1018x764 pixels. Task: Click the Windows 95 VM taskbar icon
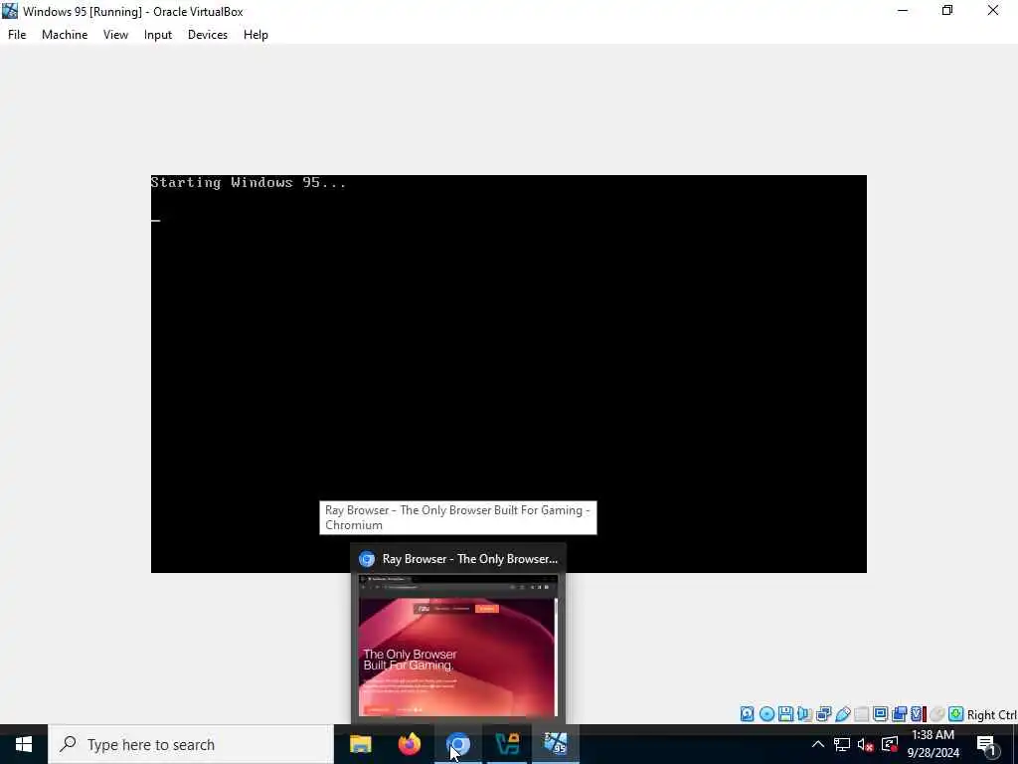pyautogui.click(x=555, y=744)
